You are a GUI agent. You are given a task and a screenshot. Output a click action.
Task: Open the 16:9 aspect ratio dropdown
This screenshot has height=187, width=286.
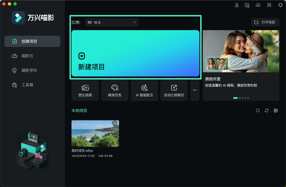(112, 22)
